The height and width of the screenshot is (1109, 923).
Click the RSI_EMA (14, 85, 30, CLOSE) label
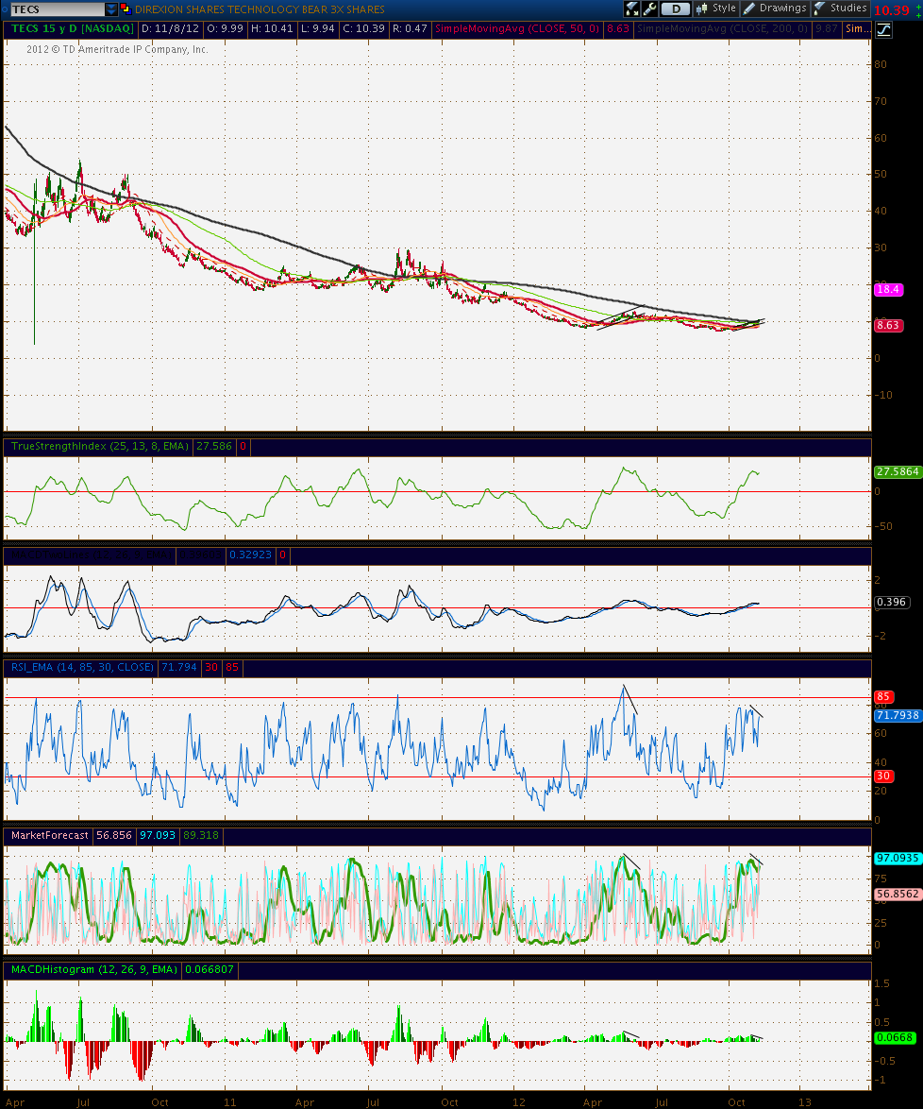tap(82, 667)
